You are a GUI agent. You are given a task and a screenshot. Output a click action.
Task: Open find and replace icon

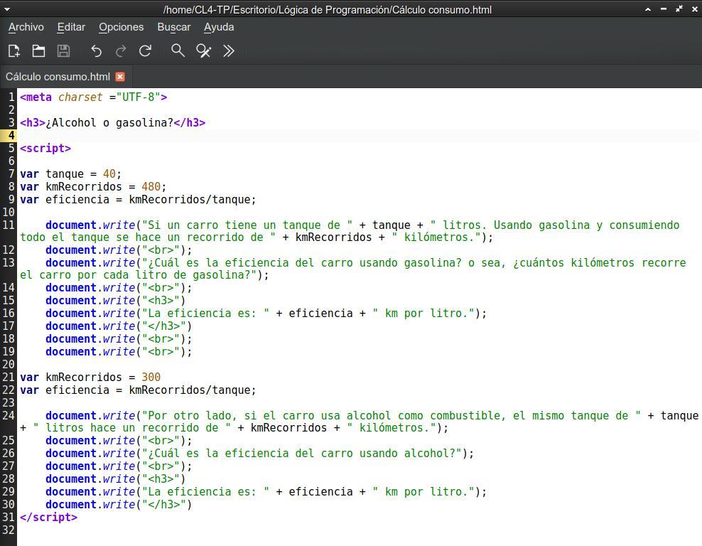pos(204,50)
